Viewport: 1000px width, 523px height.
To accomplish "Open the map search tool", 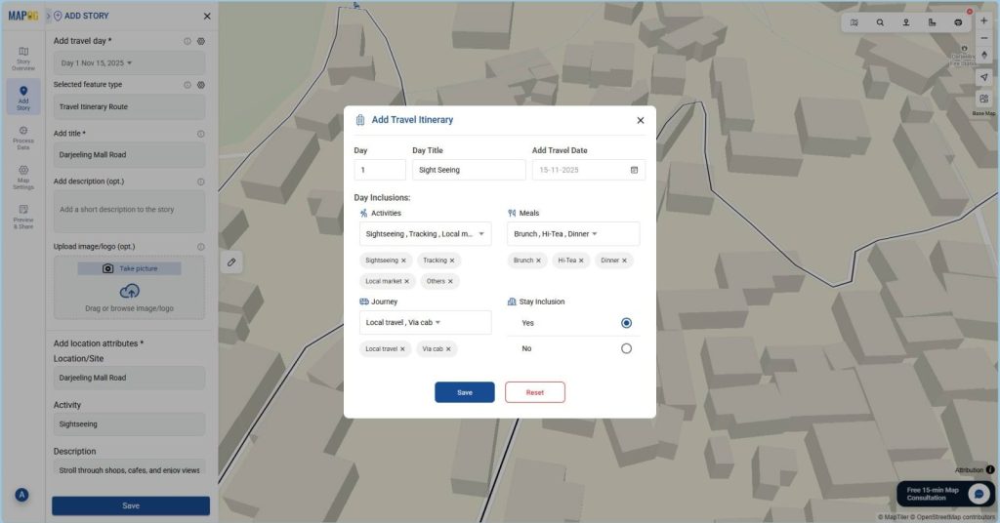I will pos(880,22).
